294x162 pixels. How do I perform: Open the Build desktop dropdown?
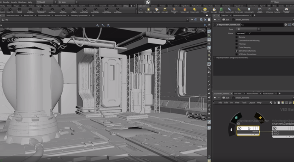[x=46, y=2]
